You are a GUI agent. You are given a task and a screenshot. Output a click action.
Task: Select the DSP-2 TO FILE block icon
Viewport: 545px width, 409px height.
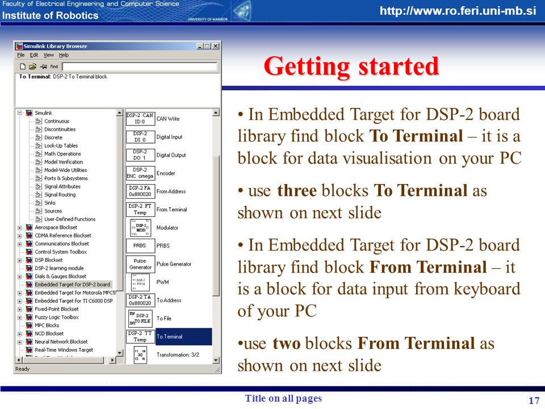pyautogui.click(x=140, y=318)
